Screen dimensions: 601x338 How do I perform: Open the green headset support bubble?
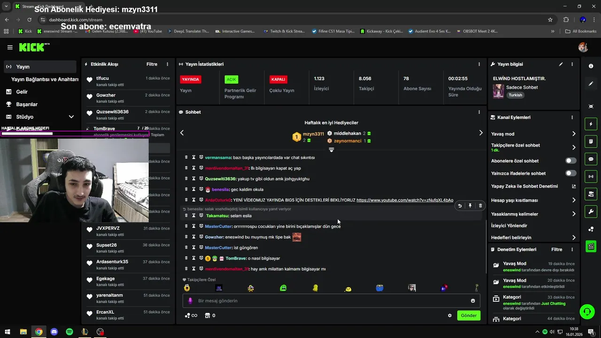(x=586, y=311)
